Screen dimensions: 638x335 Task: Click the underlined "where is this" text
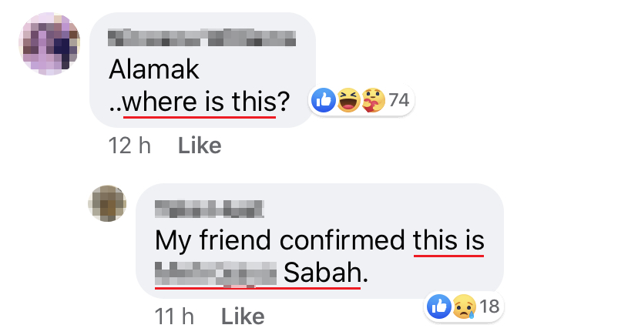pos(199,102)
